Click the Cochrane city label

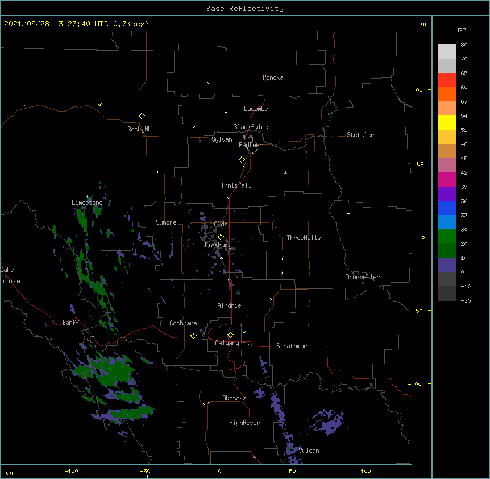point(183,323)
